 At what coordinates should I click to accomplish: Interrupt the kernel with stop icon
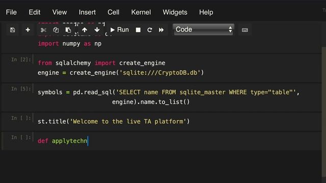pos(138,30)
